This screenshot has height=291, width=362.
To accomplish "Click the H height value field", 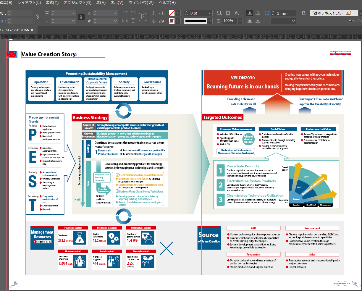I will (x=22, y=21).
